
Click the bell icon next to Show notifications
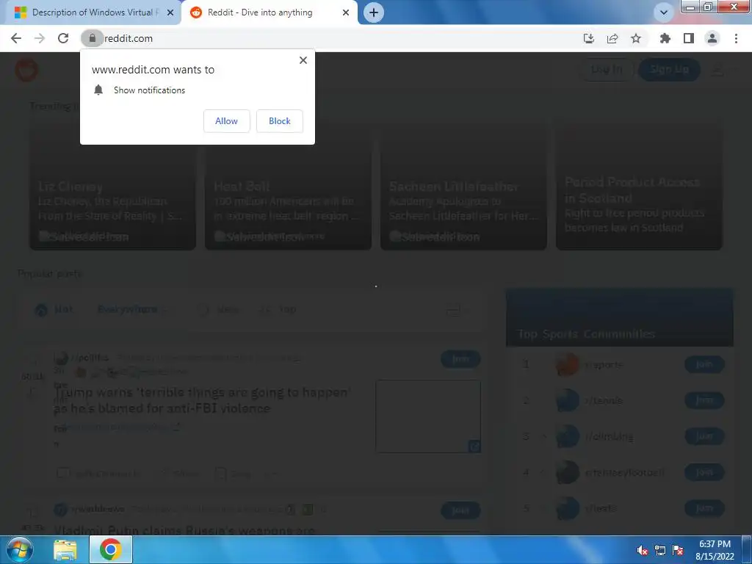pos(98,90)
